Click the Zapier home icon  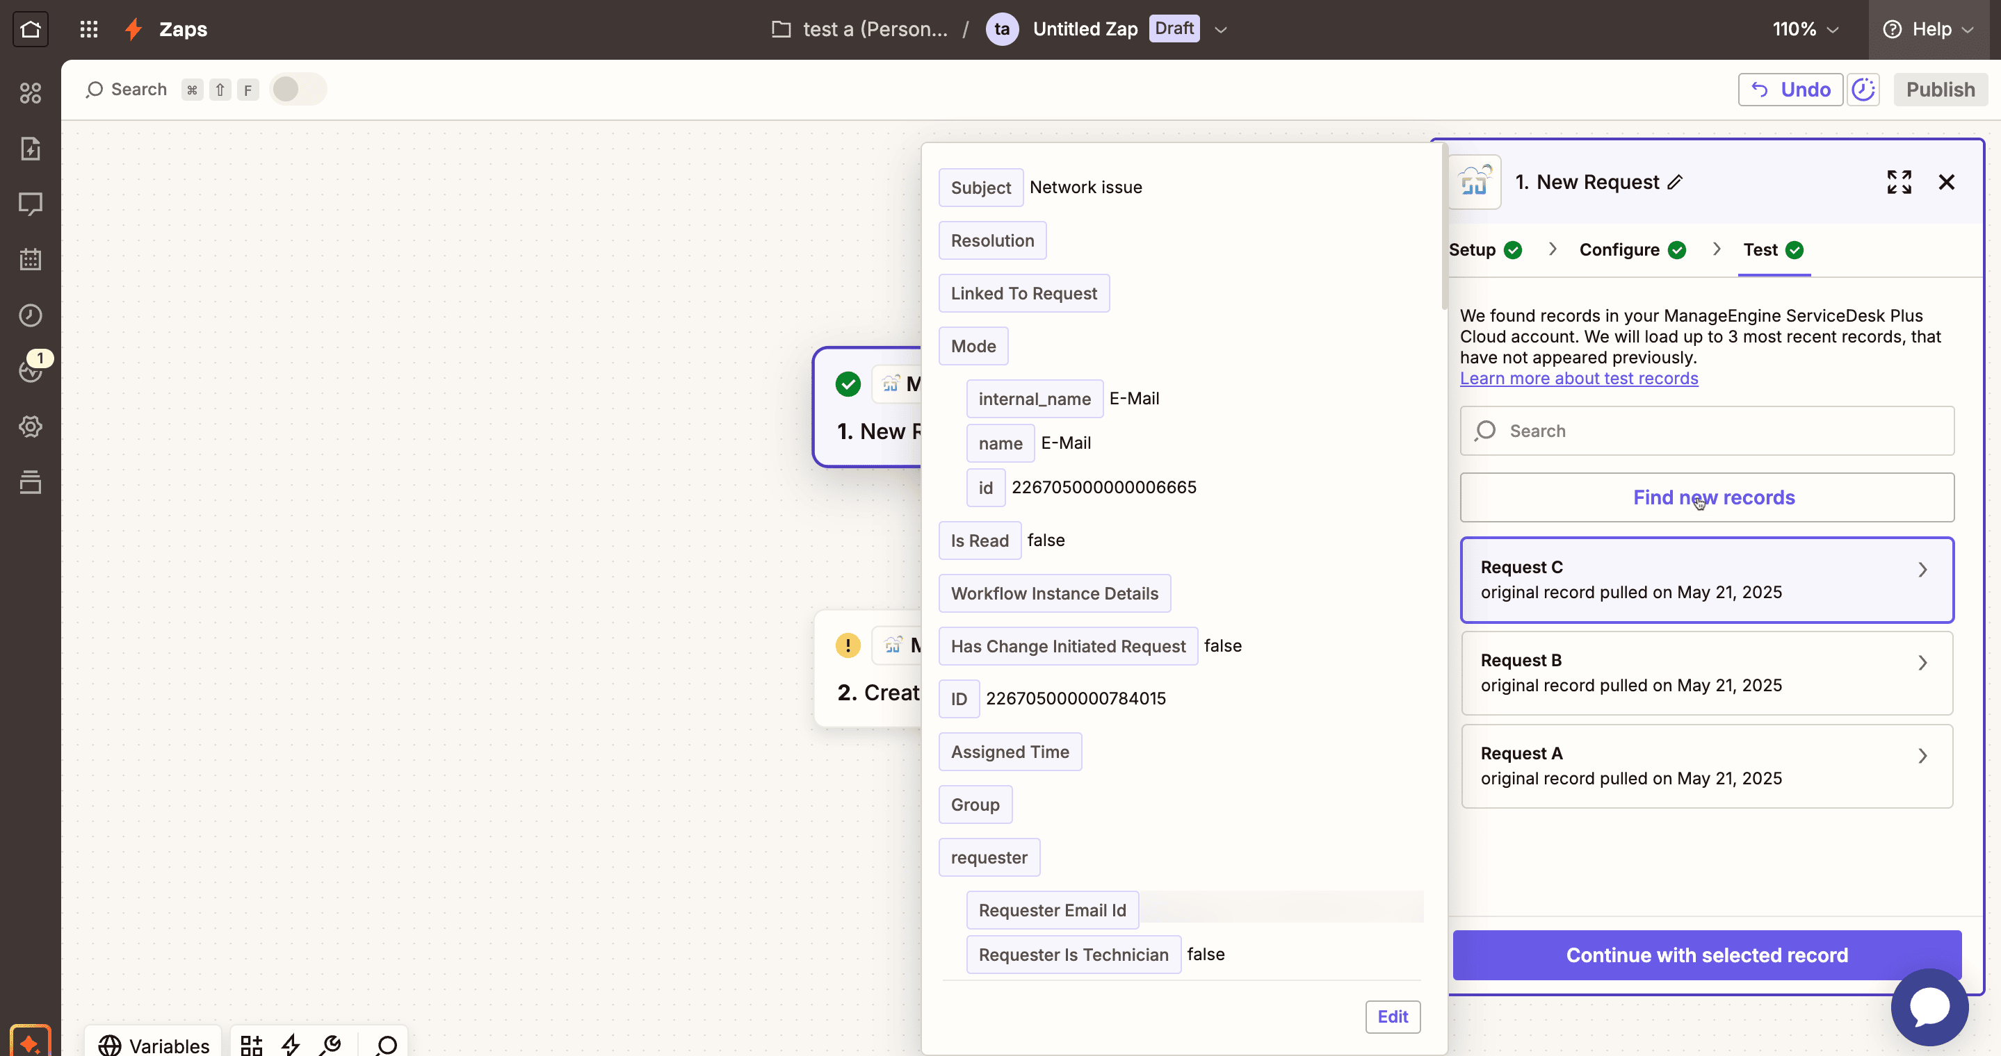(x=31, y=29)
